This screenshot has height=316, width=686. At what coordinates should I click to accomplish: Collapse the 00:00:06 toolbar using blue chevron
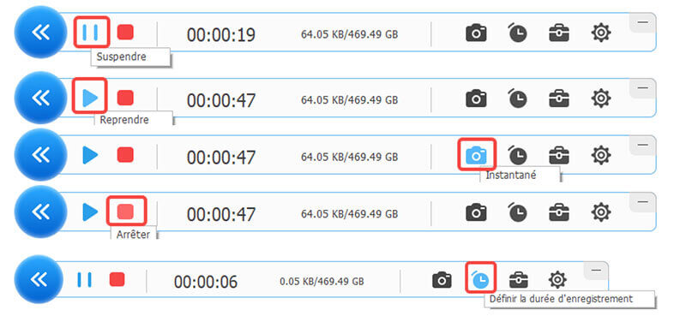click(40, 279)
